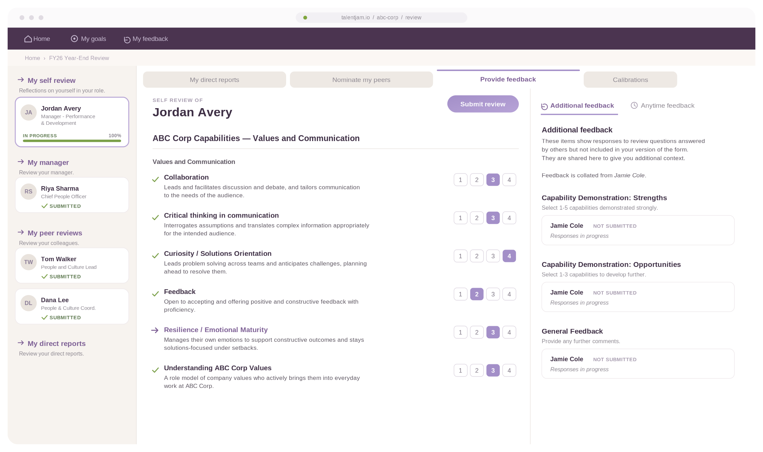Click the TW avatar for Tom Walker
The height and width of the screenshot is (452, 763).
pos(28,262)
